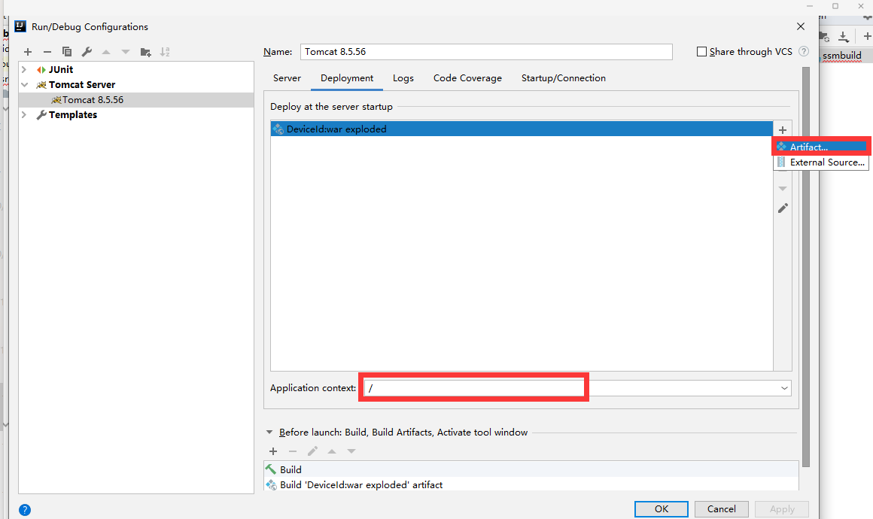Sort configurations alphabetically icon

165,52
